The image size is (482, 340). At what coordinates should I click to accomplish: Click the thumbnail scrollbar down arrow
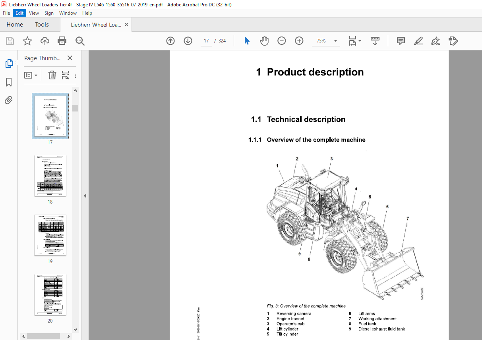(75, 329)
